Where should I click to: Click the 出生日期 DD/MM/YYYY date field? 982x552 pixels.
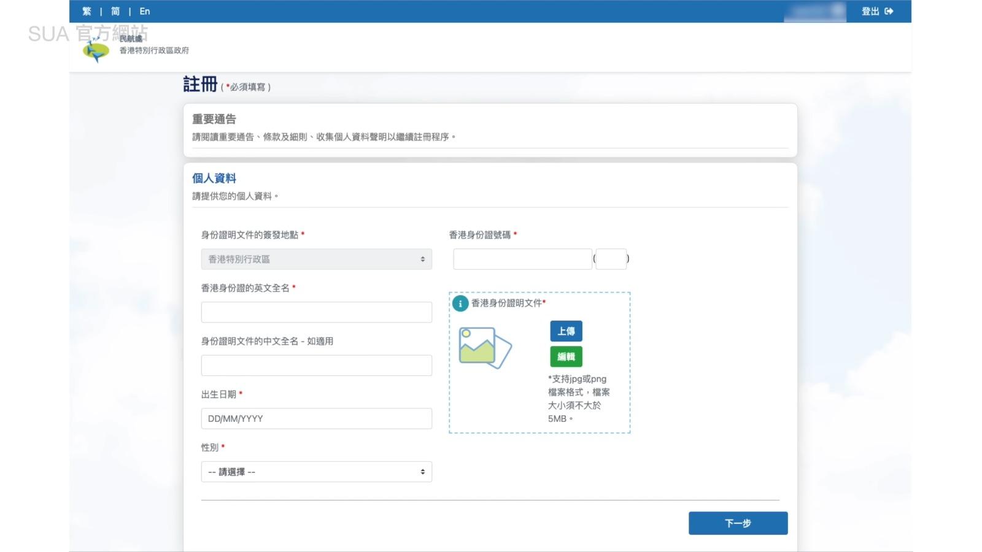[316, 419]
